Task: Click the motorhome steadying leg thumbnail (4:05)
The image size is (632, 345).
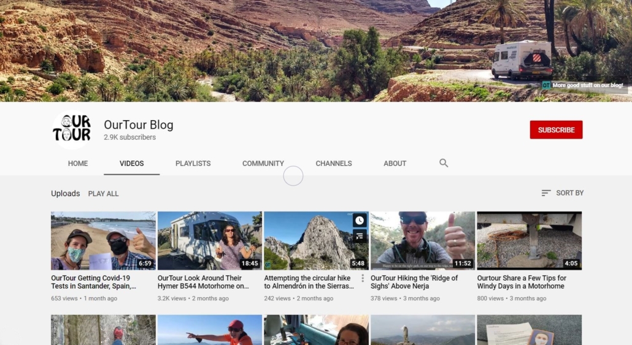Action: (529, 241)
